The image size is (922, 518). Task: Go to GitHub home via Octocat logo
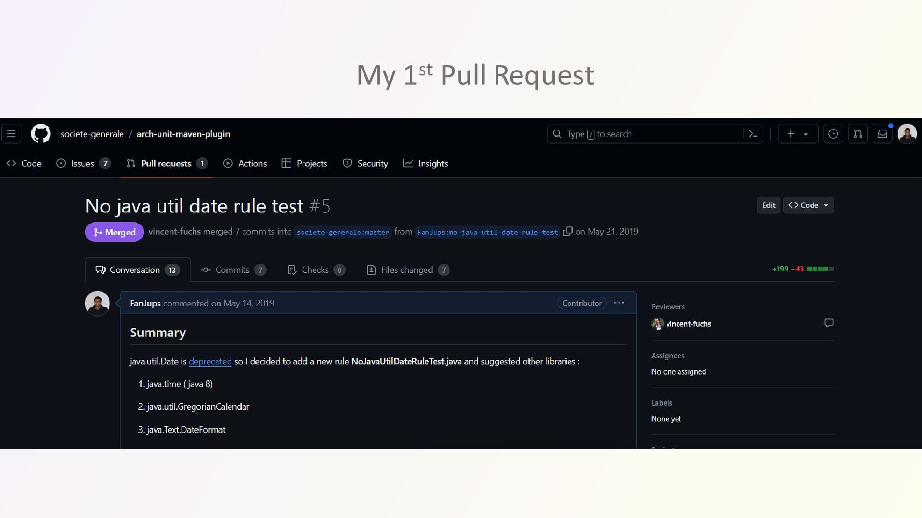41,134
